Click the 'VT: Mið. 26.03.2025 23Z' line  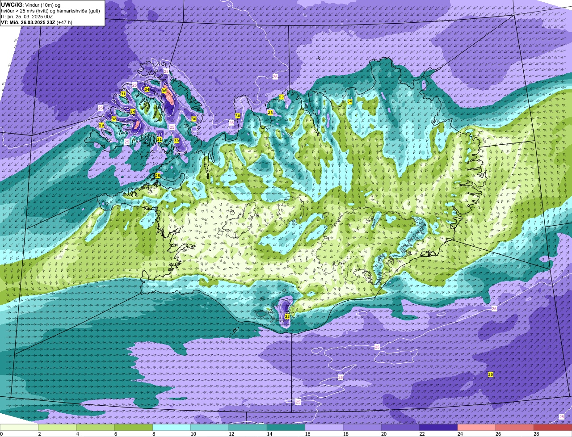28,22
